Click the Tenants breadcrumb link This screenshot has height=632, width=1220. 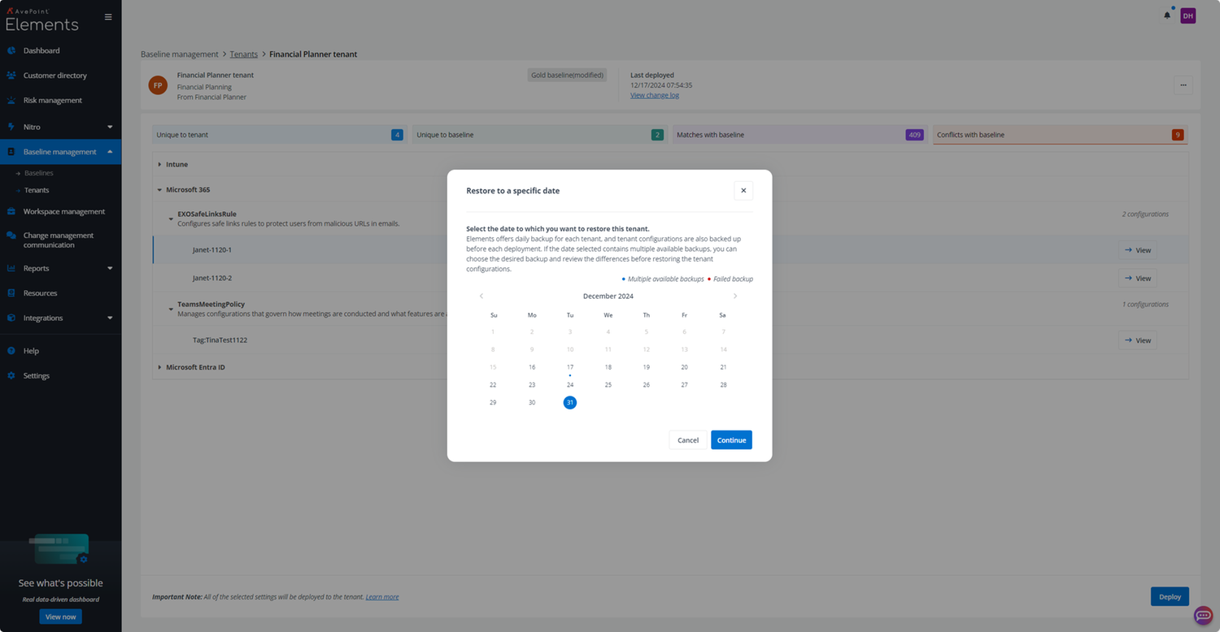[x=244, y=54]
